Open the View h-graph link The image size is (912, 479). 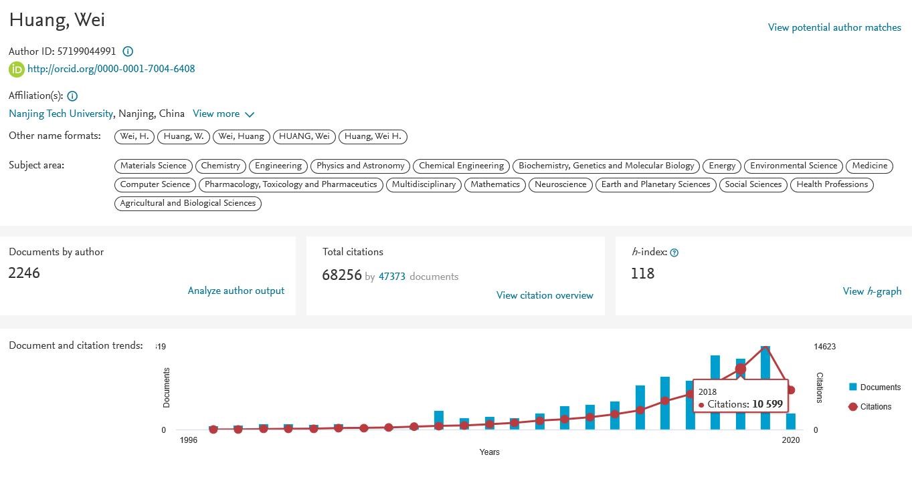[x=872, y=291]
